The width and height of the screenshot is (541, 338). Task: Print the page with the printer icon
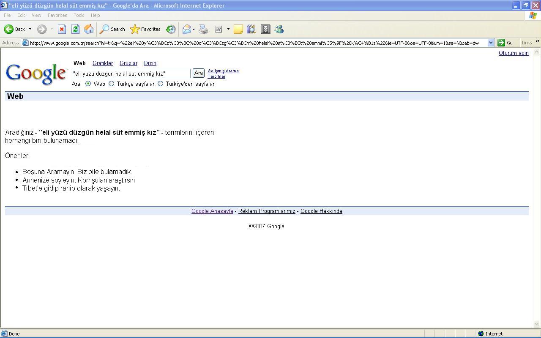click(203, 29)
